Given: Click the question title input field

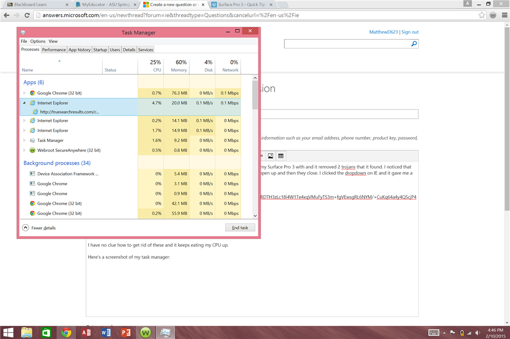Looking at the screenshot, I should point(339,114).
